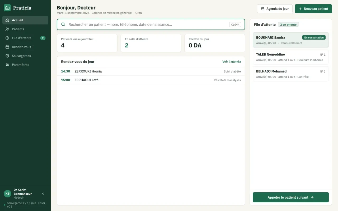Click Résultats d'analyses text
The height and width of the screenshot is (211, 338).
pyautogui.click(x=227, y=80)
